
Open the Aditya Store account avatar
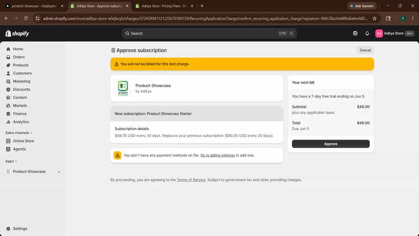379,33
